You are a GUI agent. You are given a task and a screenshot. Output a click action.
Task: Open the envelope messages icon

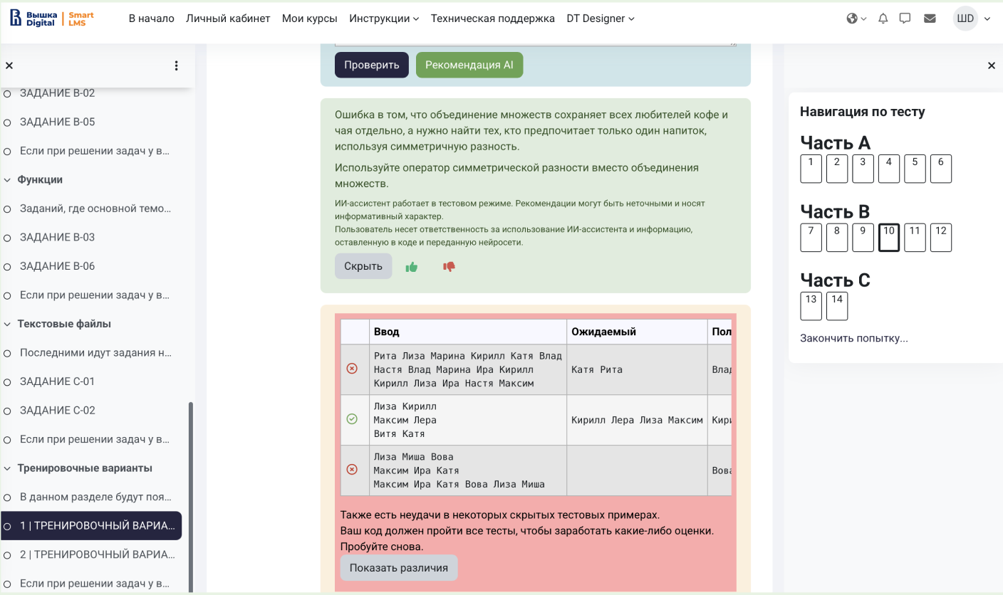pos(930,19)
